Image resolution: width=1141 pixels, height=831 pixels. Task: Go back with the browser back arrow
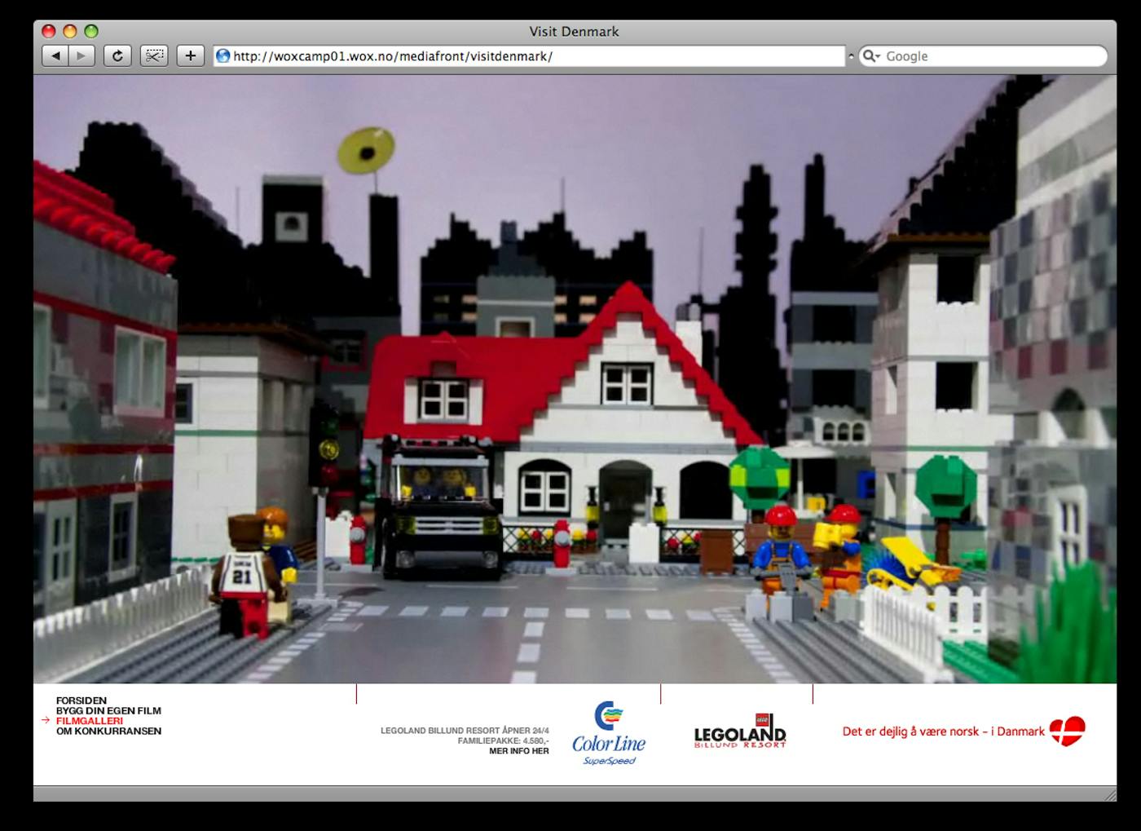coord(55,56)
